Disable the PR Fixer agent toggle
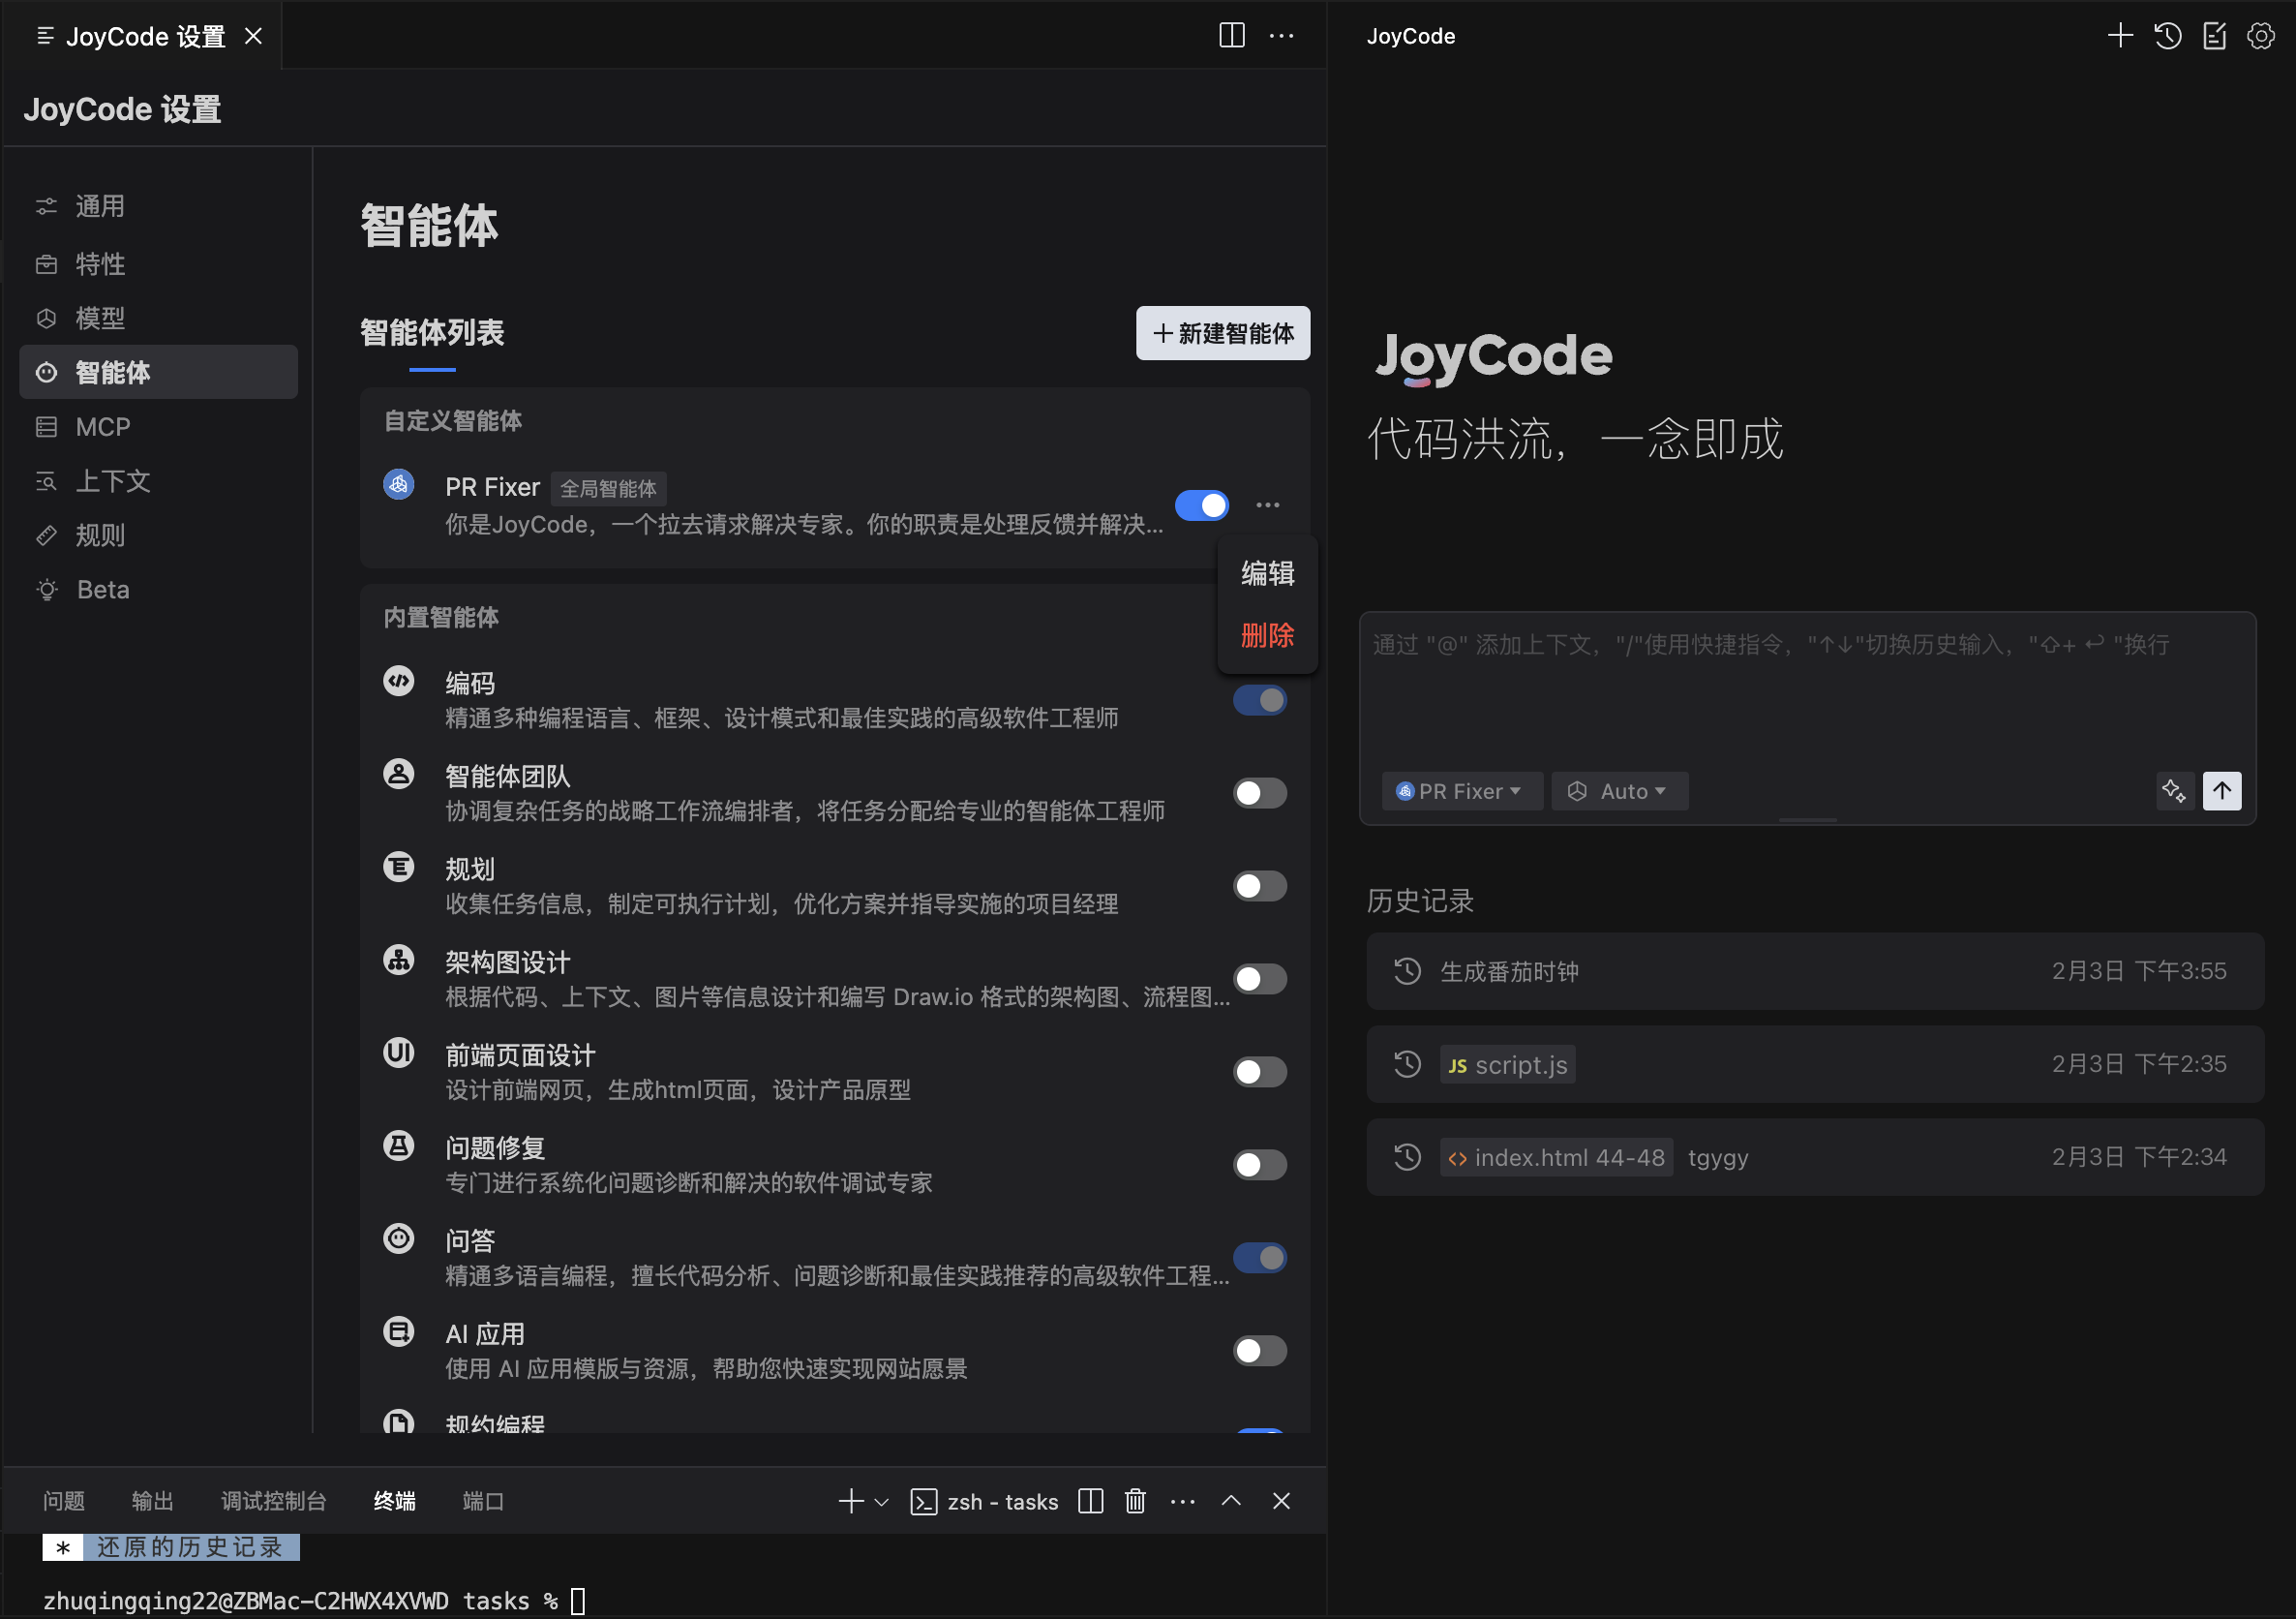 (x=1201, y=505)
